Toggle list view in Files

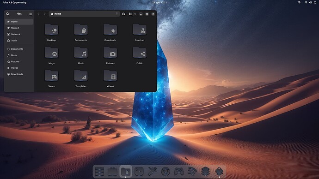pos(130,14)
